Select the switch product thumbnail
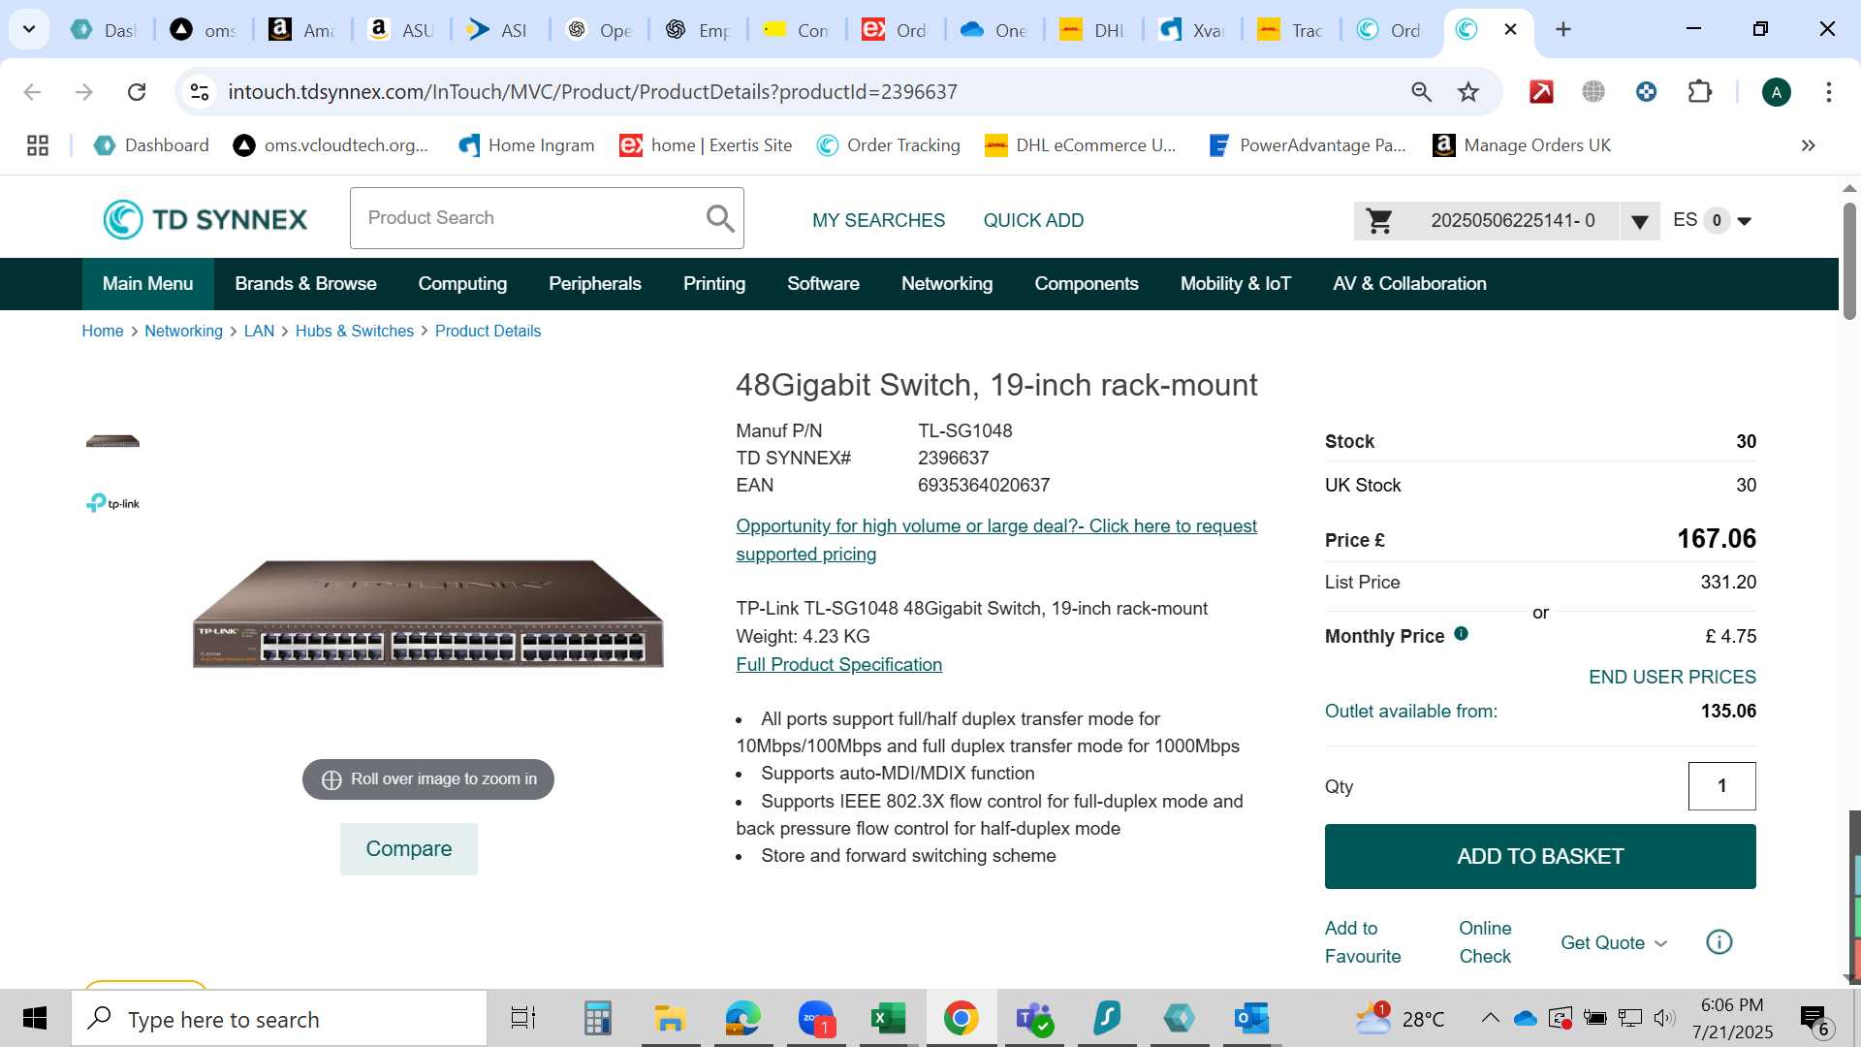Image resolution: width=1861 pixels, height=1047 pixels. pos(112,441)
